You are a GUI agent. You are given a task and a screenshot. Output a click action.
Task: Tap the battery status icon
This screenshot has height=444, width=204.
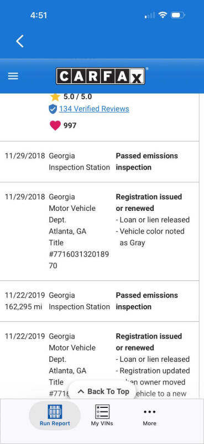(x=178, y=15)
